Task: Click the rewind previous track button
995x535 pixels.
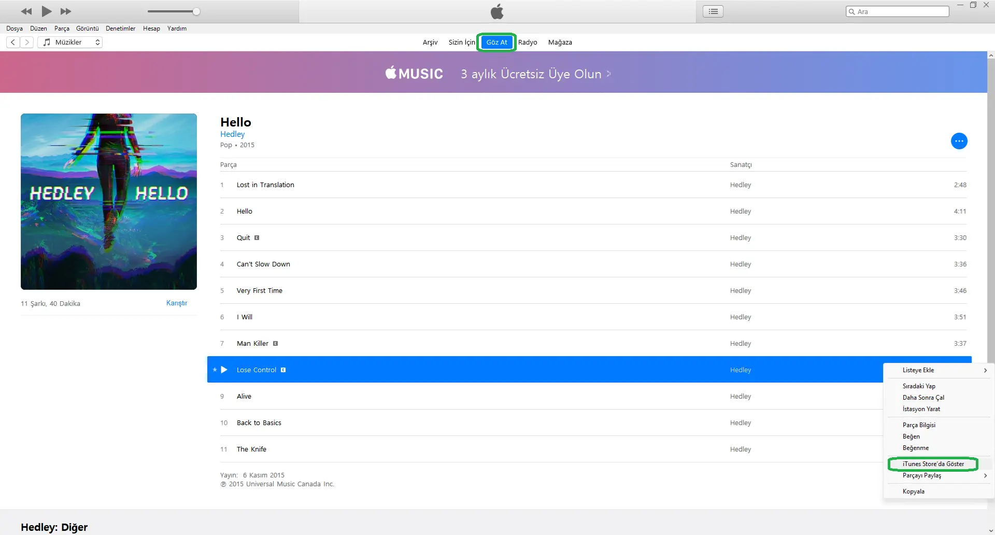Action: pyautogui.click(x=26, y=11)
